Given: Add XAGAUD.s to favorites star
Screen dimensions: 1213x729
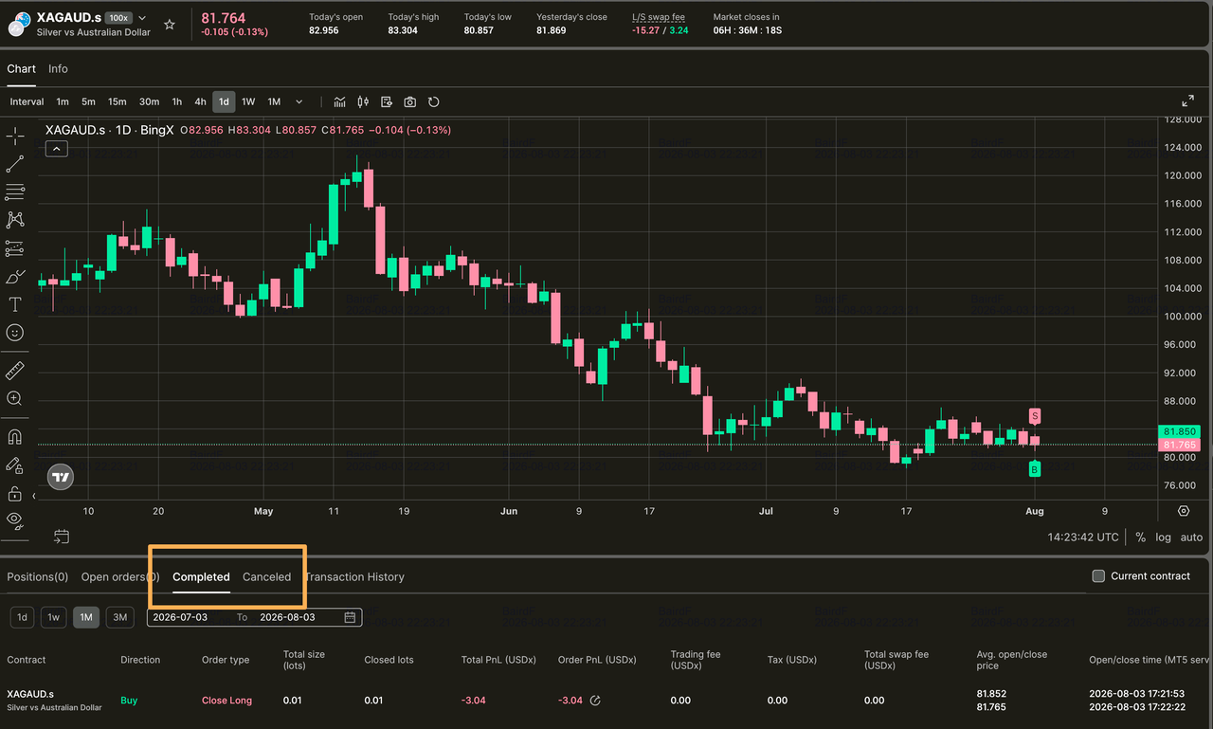Looking at the screenshot, I should pyautogui.click(x=170, y=25).
